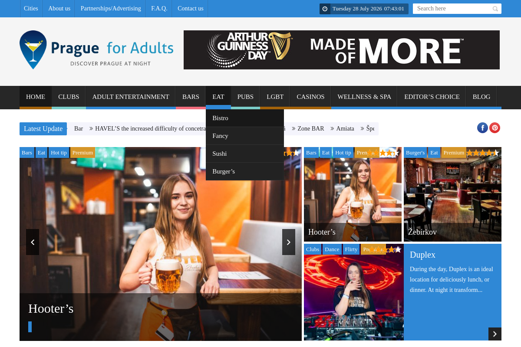Click the Bar ticker link
Screen dimensions: 521x347
point(79,129)
